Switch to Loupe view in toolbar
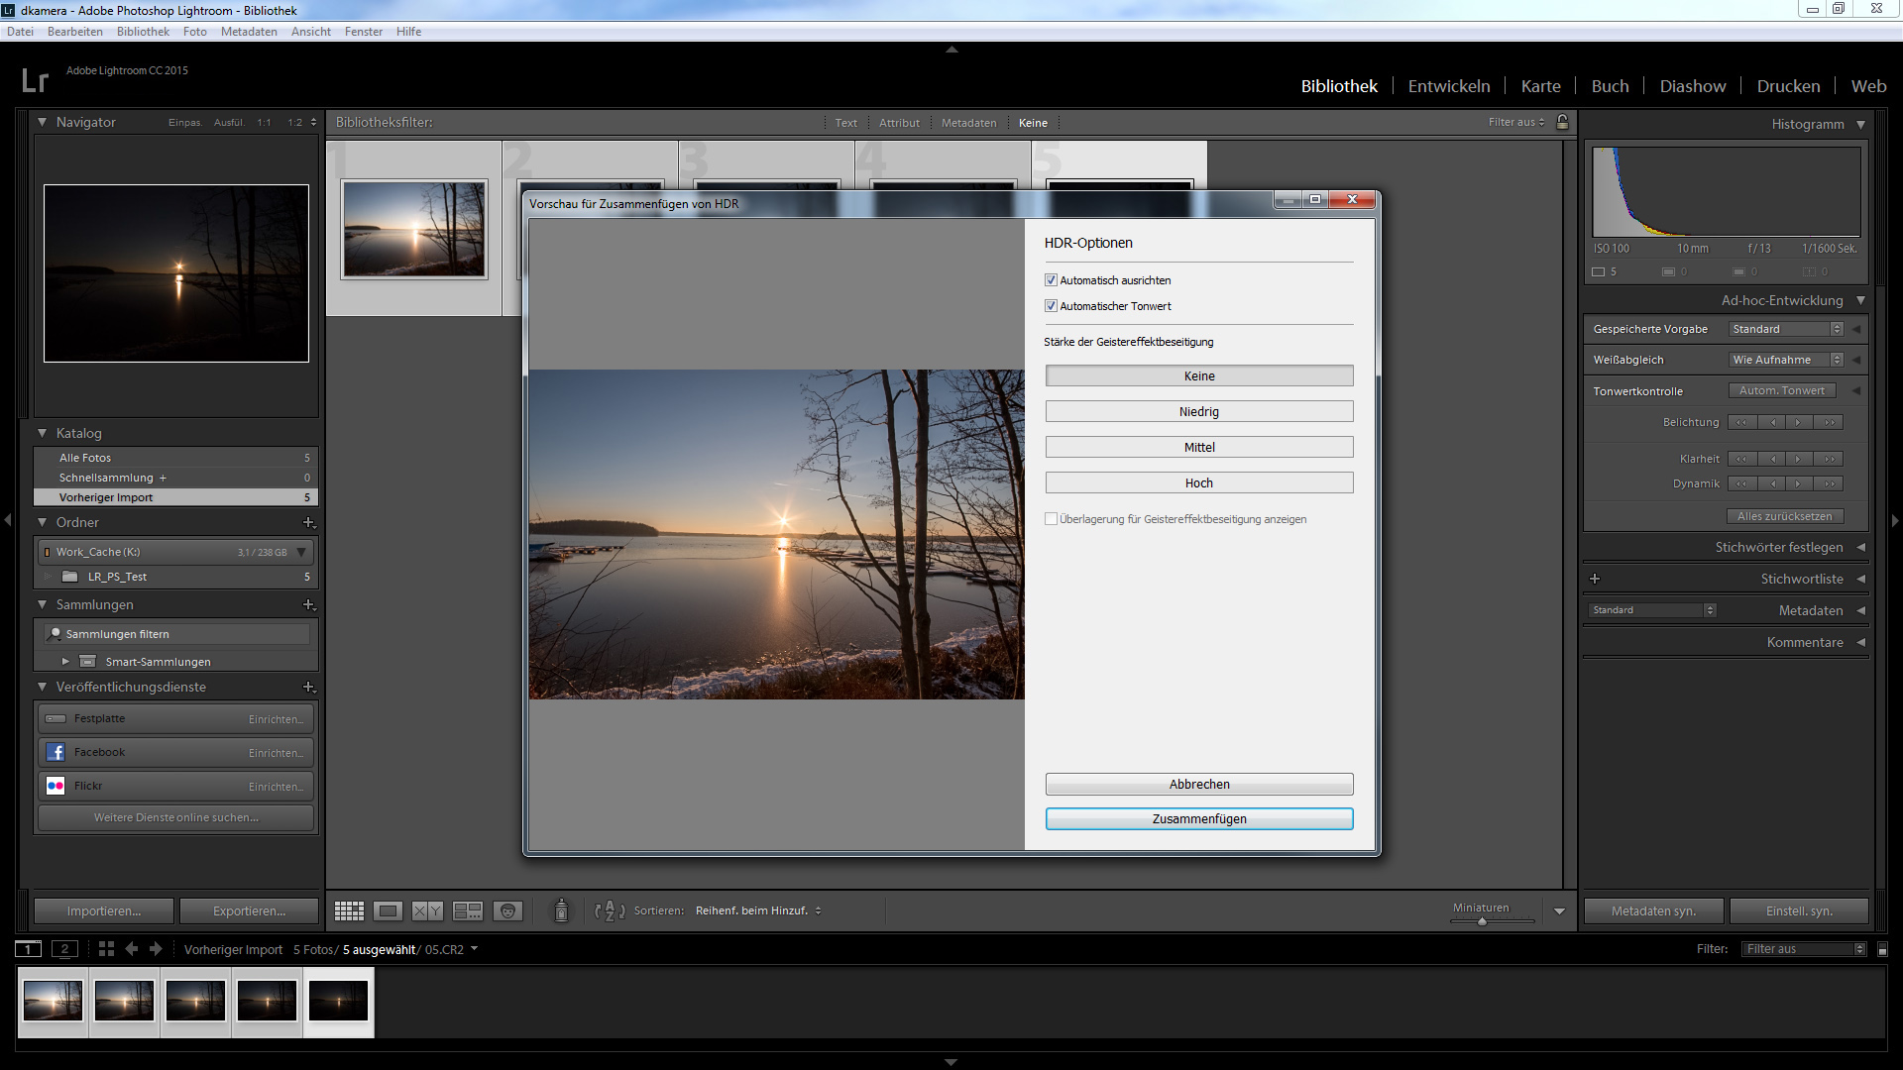The image size is (1903, 1070). [x=389, y=910]
